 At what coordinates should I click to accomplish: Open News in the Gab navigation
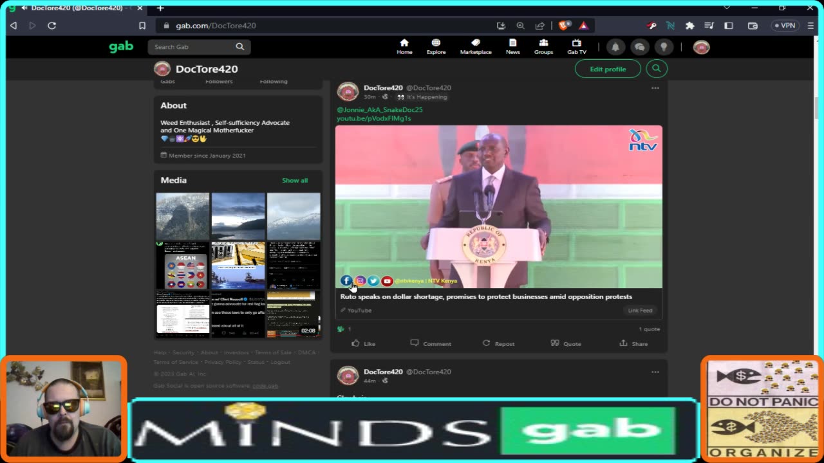[x=512, y=47]
